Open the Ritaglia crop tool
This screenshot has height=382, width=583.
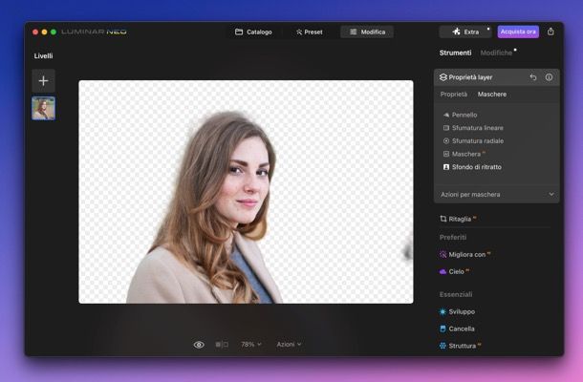coord(458,219)
